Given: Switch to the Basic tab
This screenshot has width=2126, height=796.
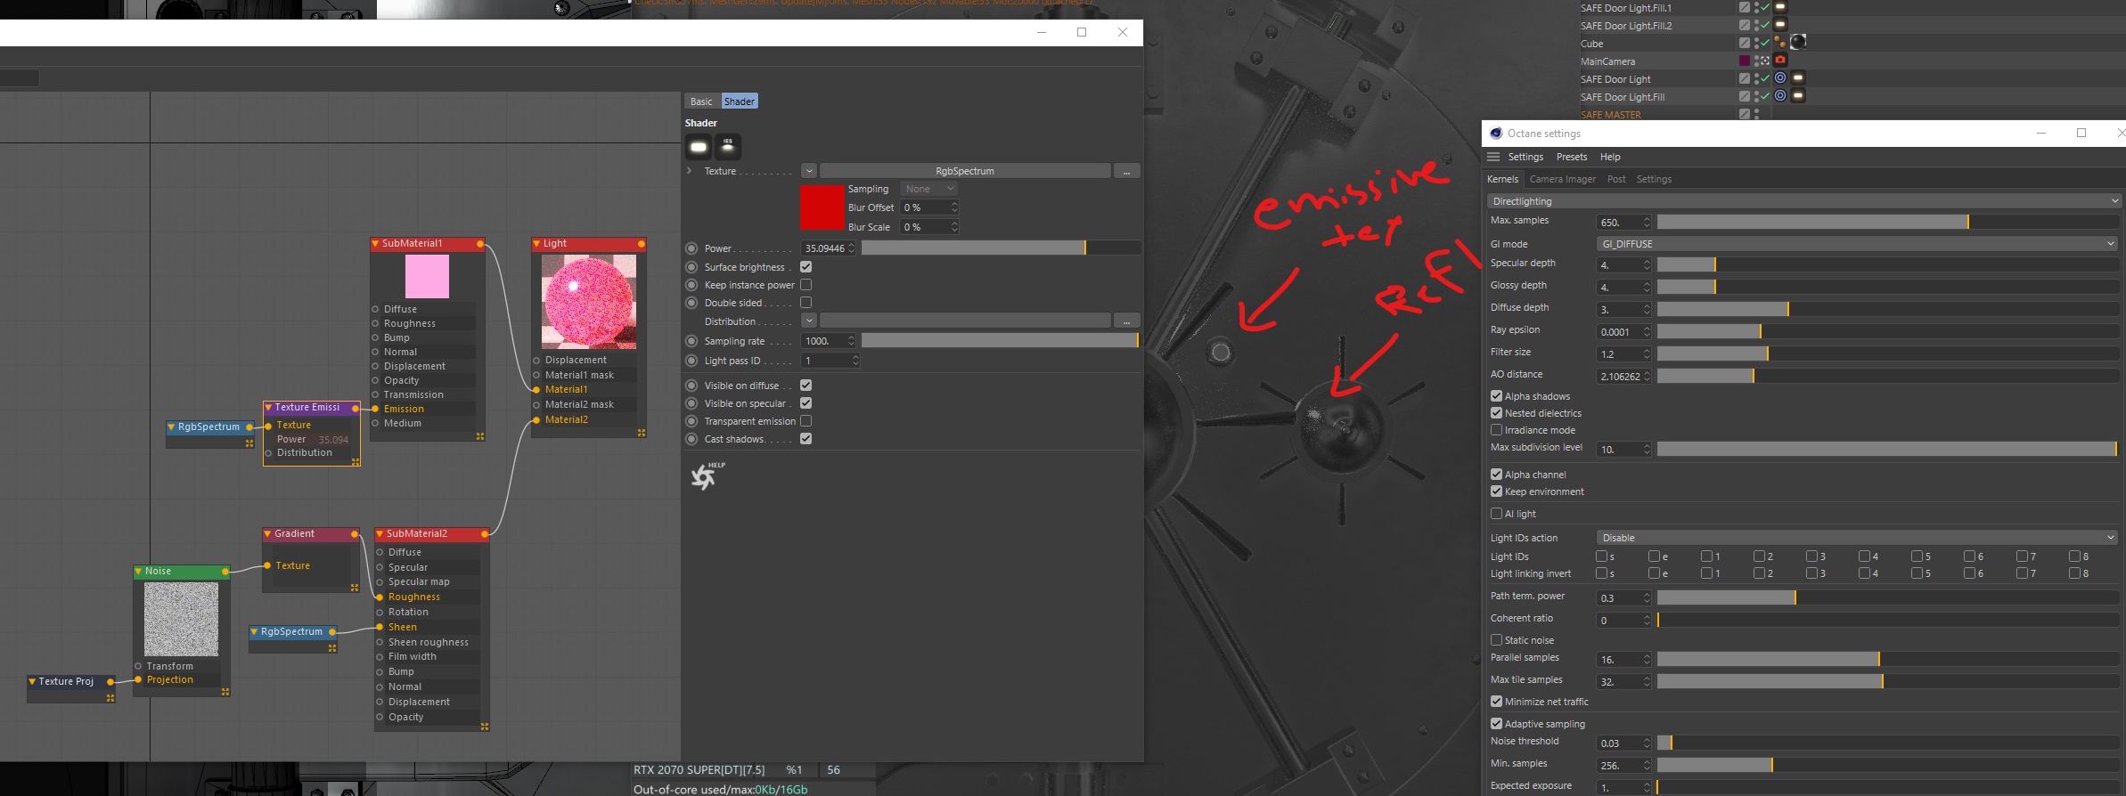Looking at the screenshot, I should (x=702, y=102).
